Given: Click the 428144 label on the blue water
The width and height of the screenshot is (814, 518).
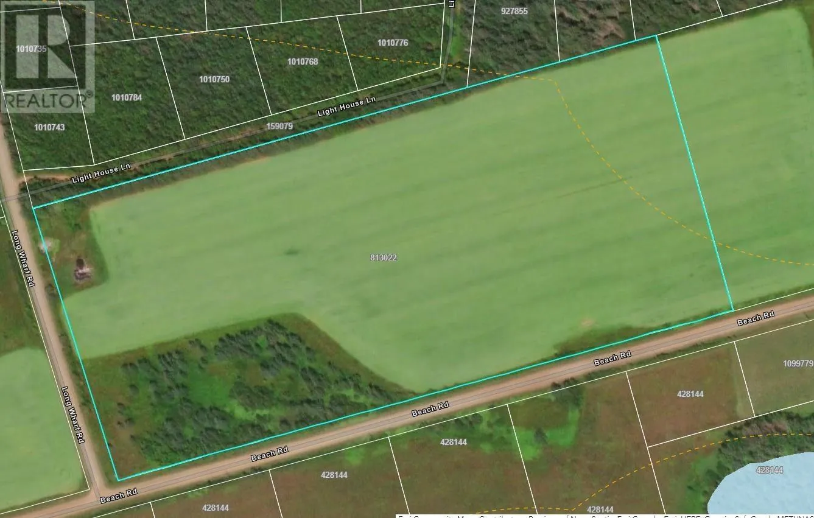Looking at the screenshot, I should coord(770,470).
